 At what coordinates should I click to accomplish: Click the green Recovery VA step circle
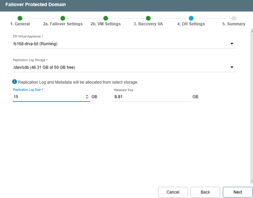(x=148, y=18)
